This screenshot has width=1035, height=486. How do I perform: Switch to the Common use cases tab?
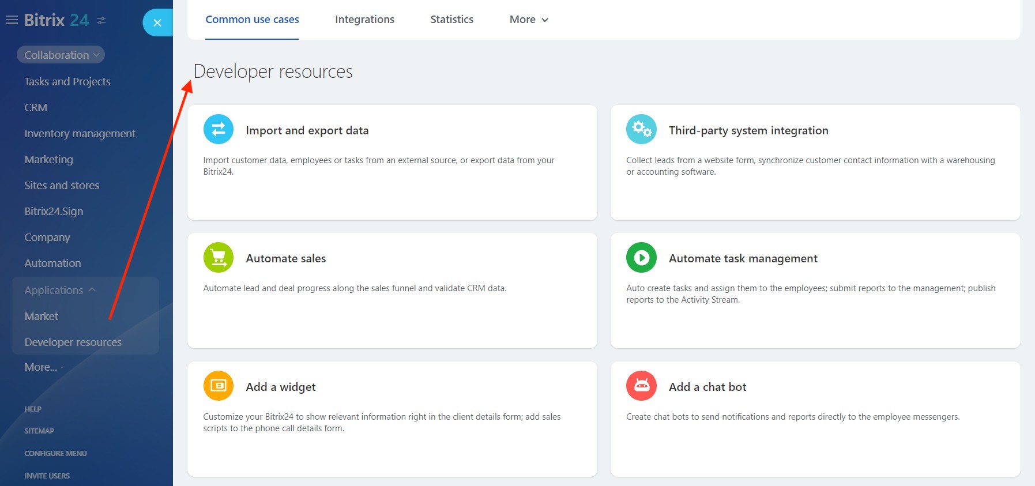[252, 20]
